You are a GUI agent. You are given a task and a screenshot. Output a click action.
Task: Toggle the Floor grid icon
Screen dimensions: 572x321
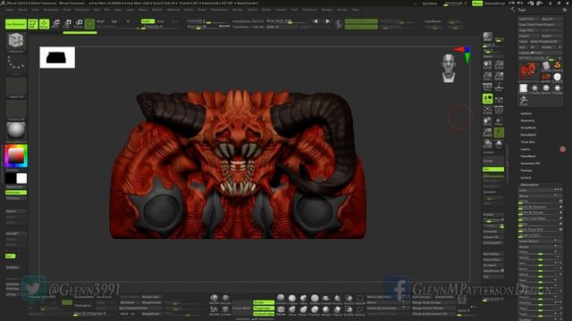click(499, 87)
